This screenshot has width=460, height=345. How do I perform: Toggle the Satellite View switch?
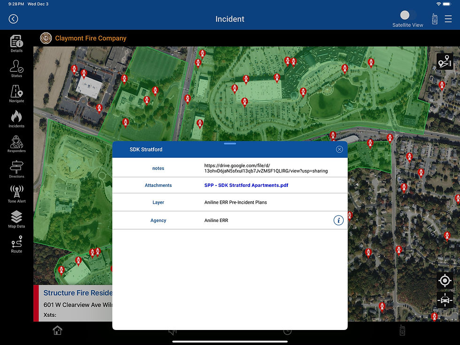point(408,15)
